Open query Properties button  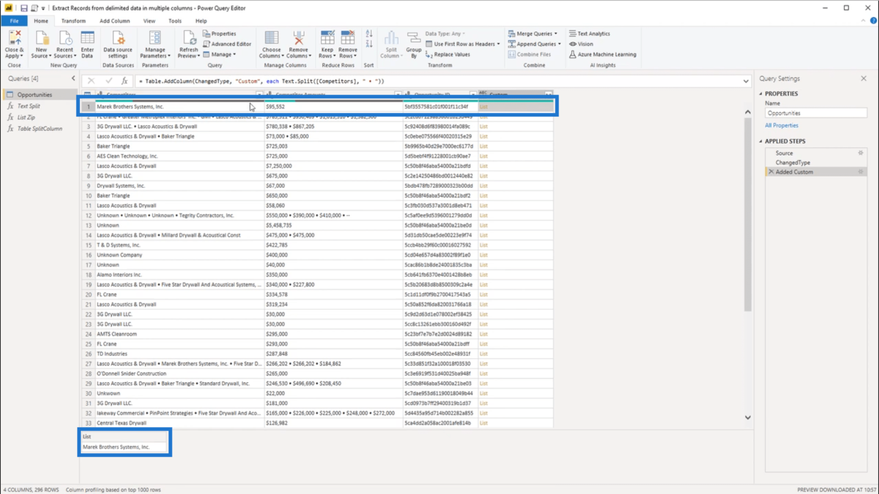[x=220, y=33]
